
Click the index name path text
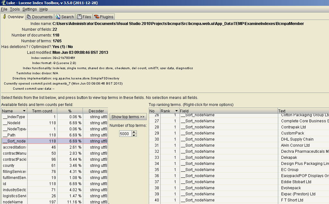click(x=178, y=24)
